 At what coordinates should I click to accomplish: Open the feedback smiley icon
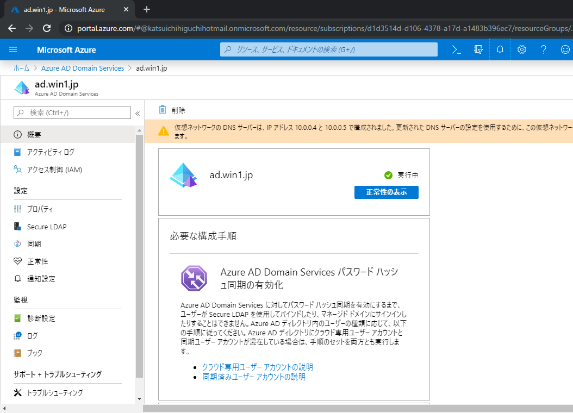coord(565,49)
